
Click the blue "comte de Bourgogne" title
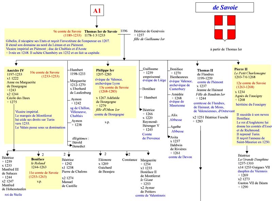pyautogui.click(x=109, y=114)
